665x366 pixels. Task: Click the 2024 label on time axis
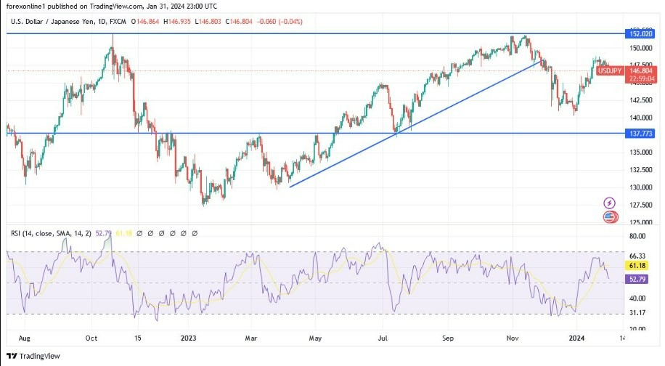[x=576, y=338]
